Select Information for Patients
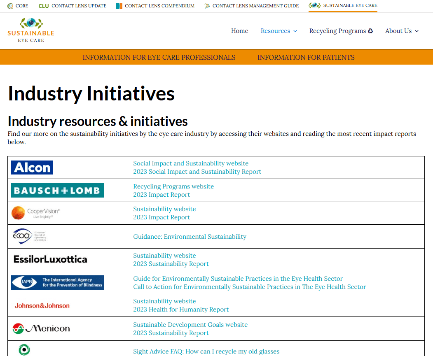The image size is (433, 356). 306,57
